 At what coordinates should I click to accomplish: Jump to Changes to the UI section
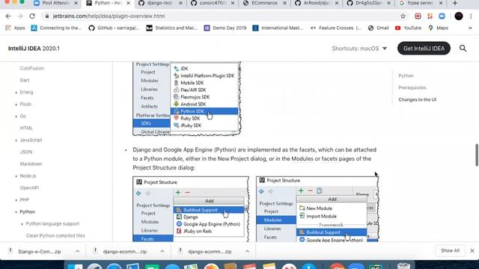point(418,99)
